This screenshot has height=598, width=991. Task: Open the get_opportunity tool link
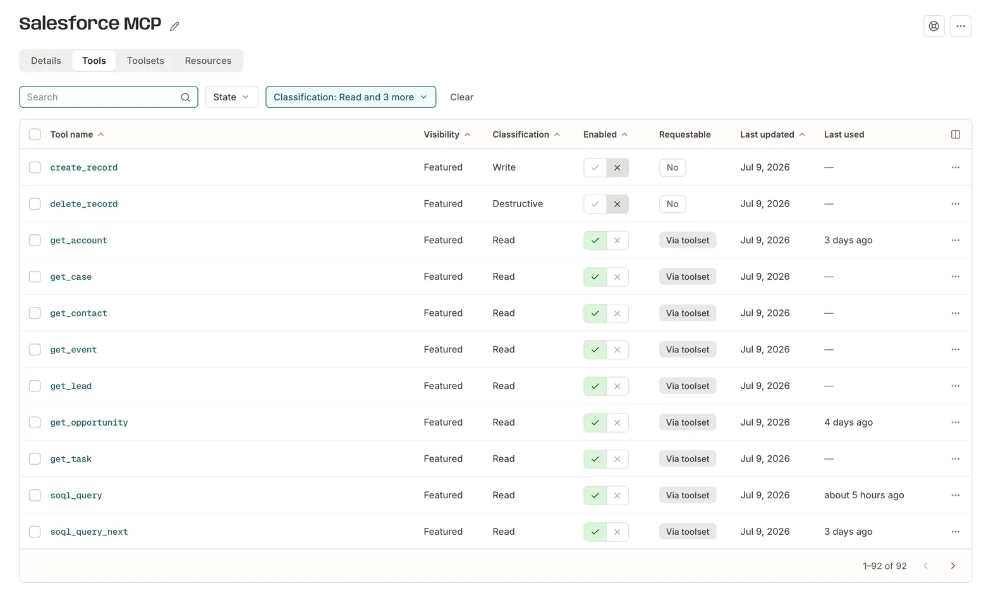pos(89,422)
